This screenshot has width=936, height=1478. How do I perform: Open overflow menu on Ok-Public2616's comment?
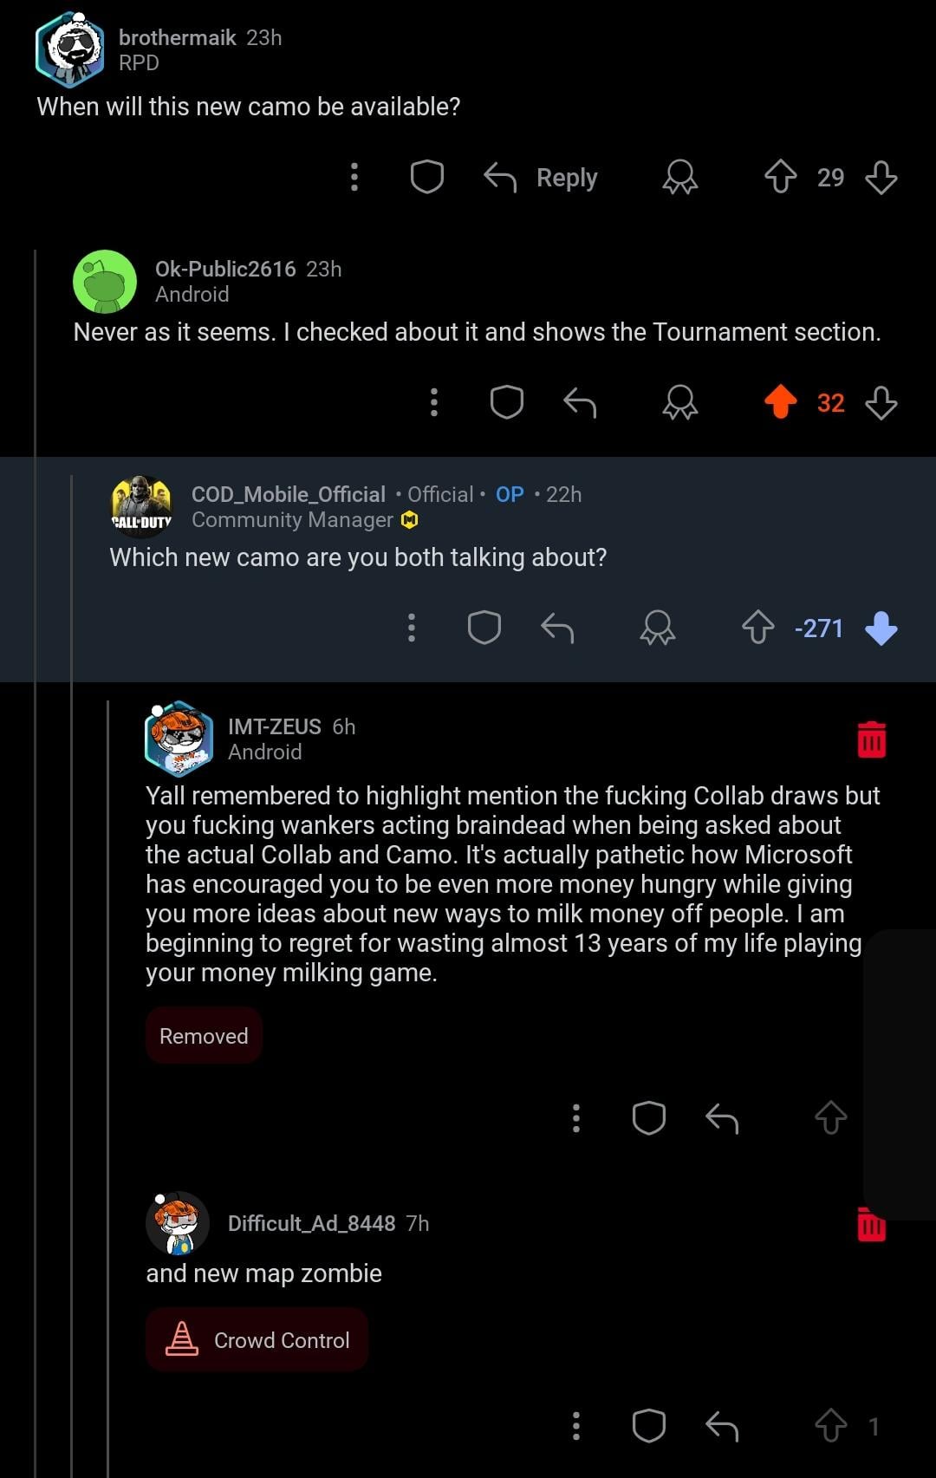tap(433, 402)
